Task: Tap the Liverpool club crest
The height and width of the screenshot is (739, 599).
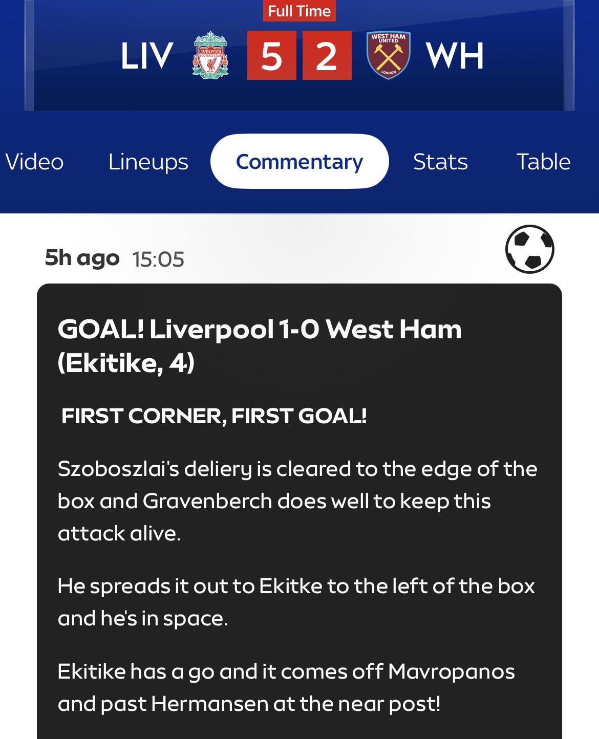Action: tap(210, 55)
